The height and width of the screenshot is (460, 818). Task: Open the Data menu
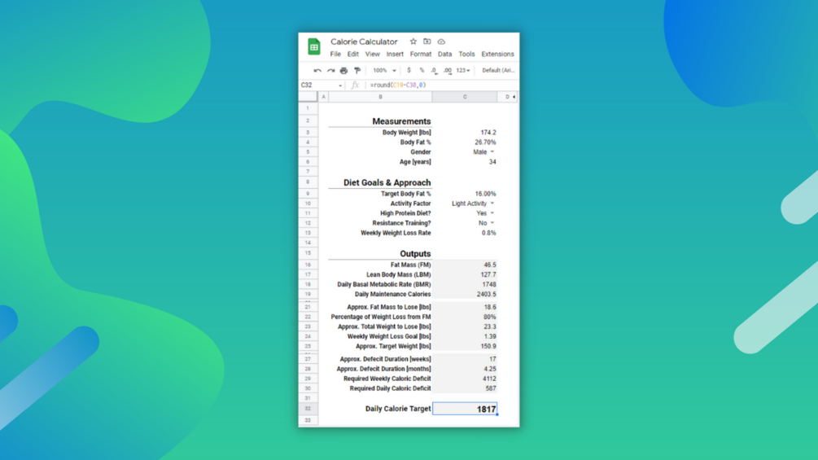click(444, 55)
